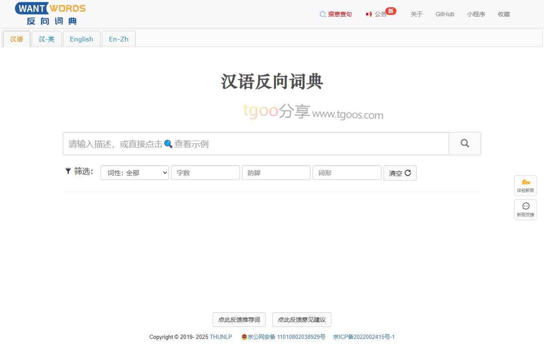Open the GitHub link in navigation
Viewport: 544px width, 350px height.
coord(445,14)
